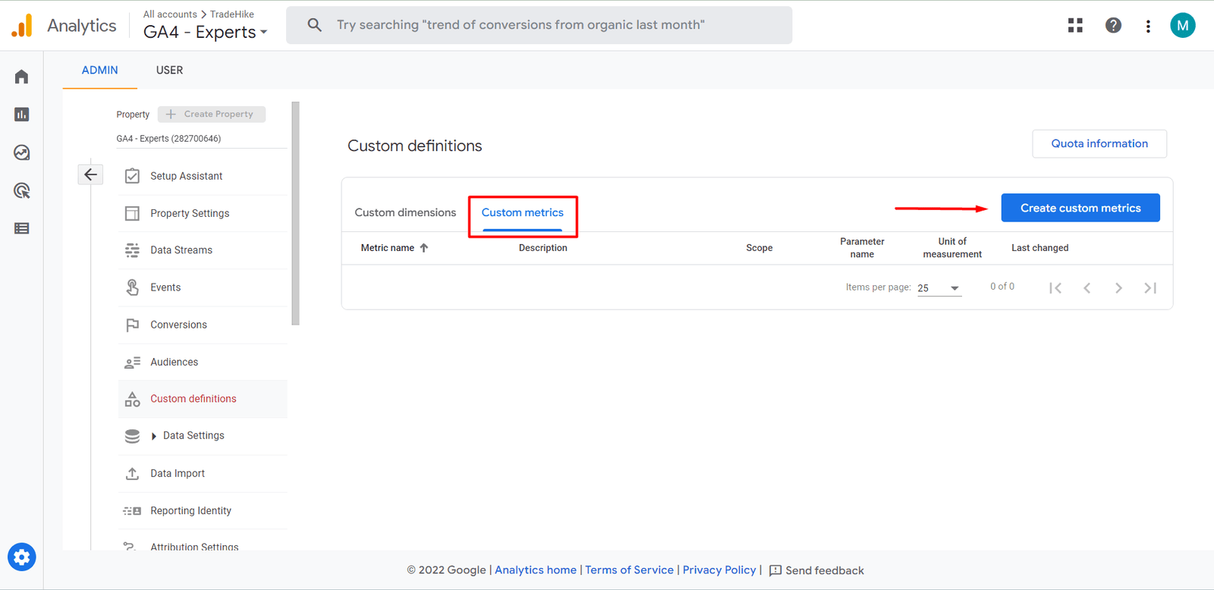Open the account avatar labeled M

pyautogui.click(x=1182, y=26)
